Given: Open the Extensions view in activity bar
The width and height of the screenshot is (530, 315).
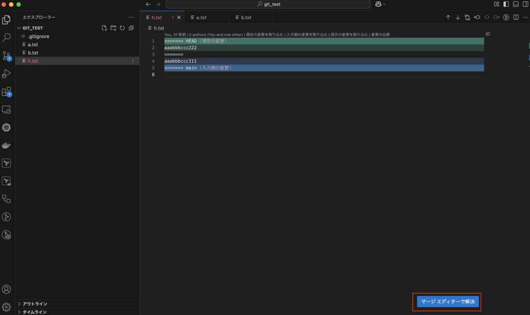Looking at the screenshot, I should 6,92.
